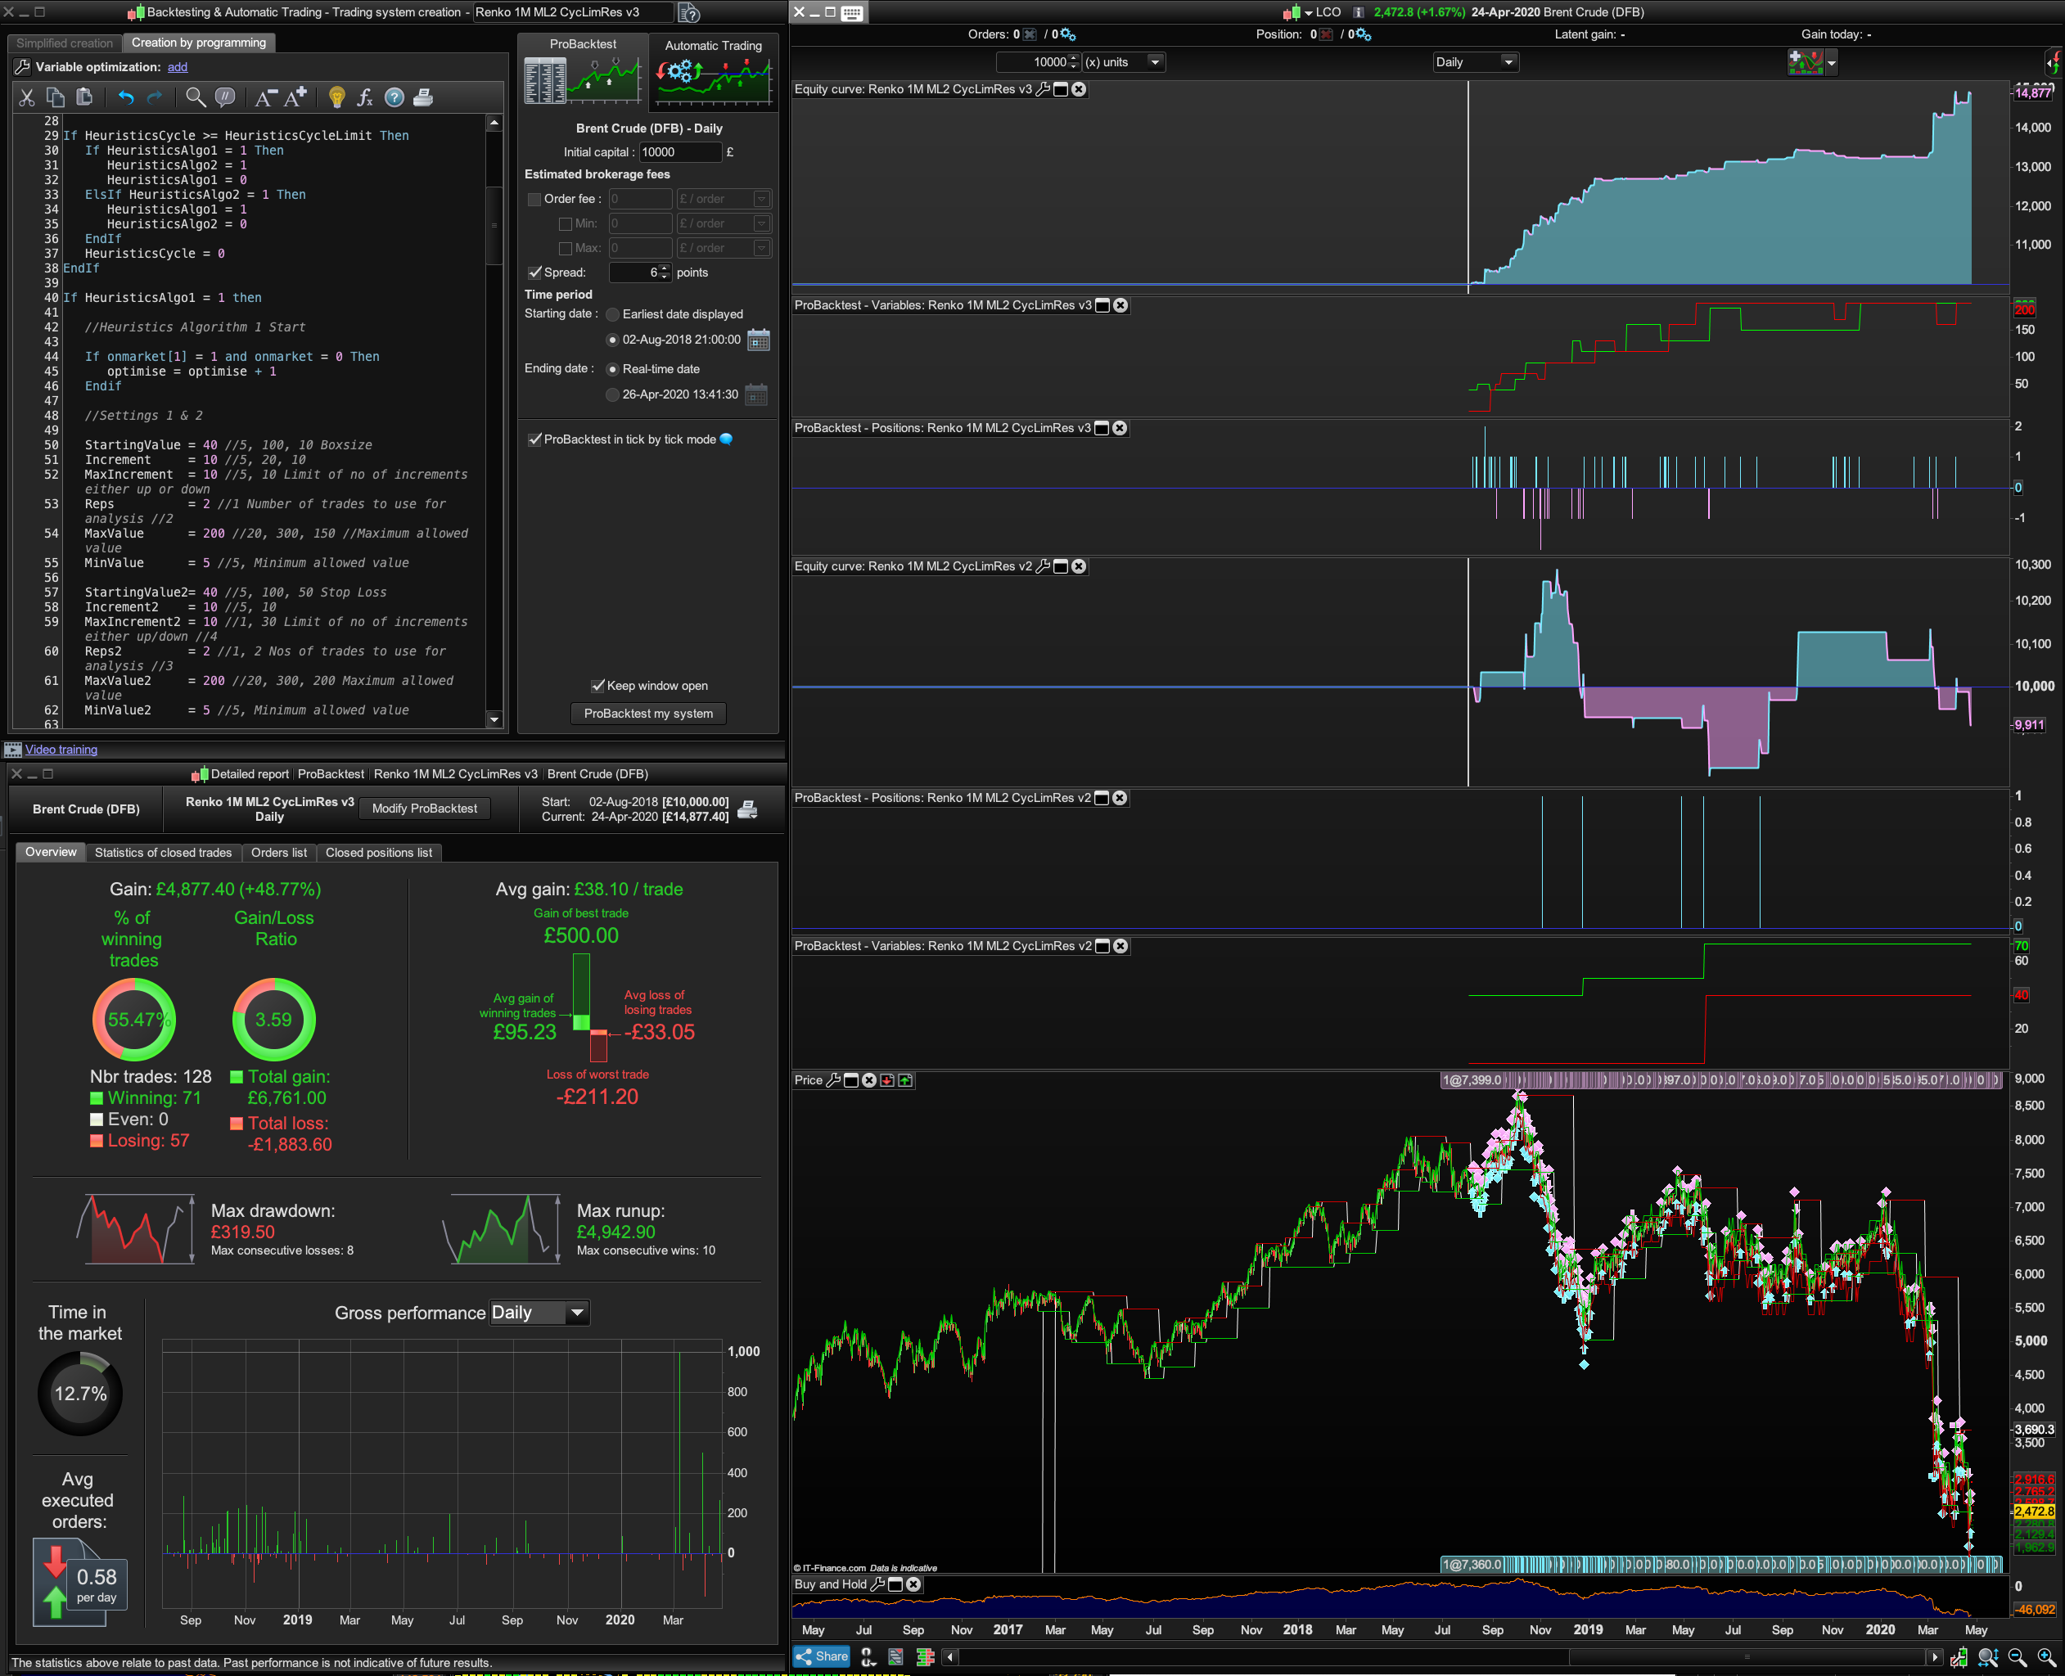
Task: Increase editor font size with A+ icon
Action: pos(295,97)
